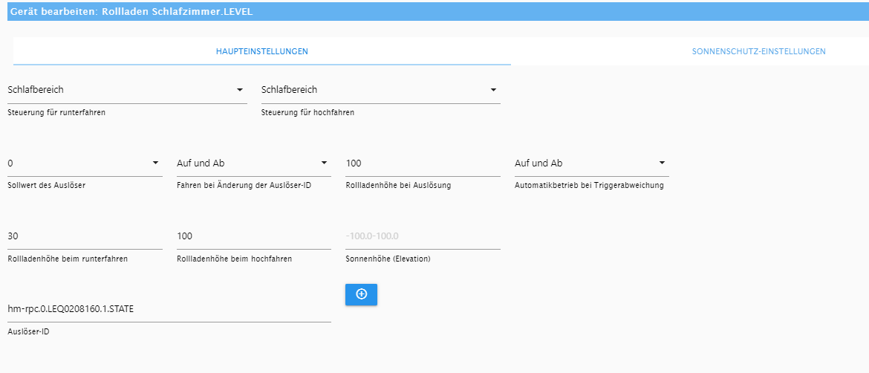The width and height of the screenshot is (869, 373).
Task: Click the arrow icon of 'Steuerung für runterfahren'
Action: (x=240, y=90)
